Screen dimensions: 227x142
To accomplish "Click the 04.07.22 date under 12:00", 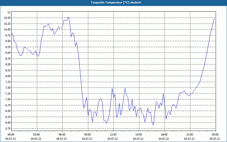I will [x=112, y=139].
